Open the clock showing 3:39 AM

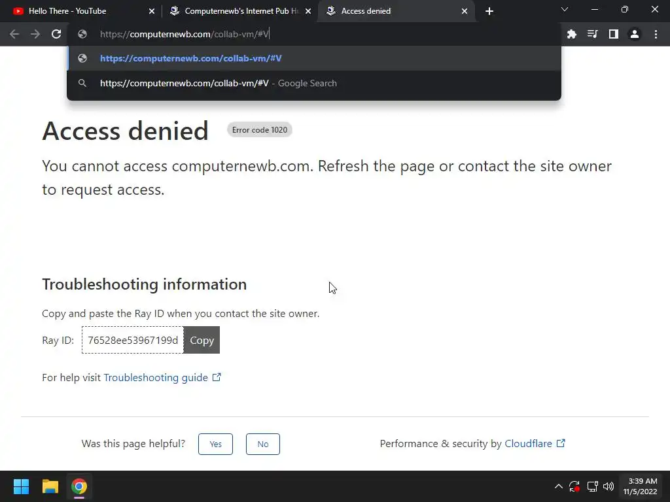[x=640, y=486]
